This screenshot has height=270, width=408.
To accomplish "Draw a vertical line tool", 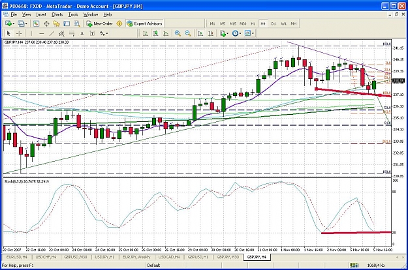I will pos(31,33).
